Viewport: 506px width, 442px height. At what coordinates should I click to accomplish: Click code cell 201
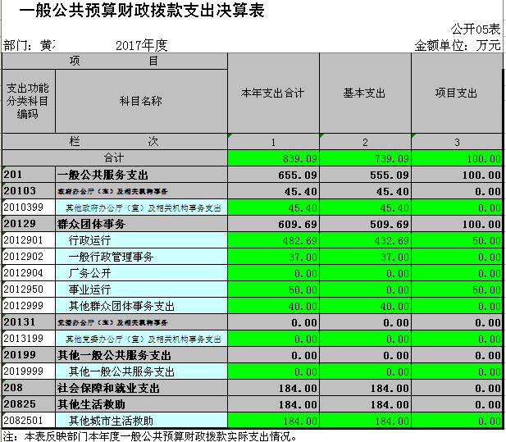[28, 175]
